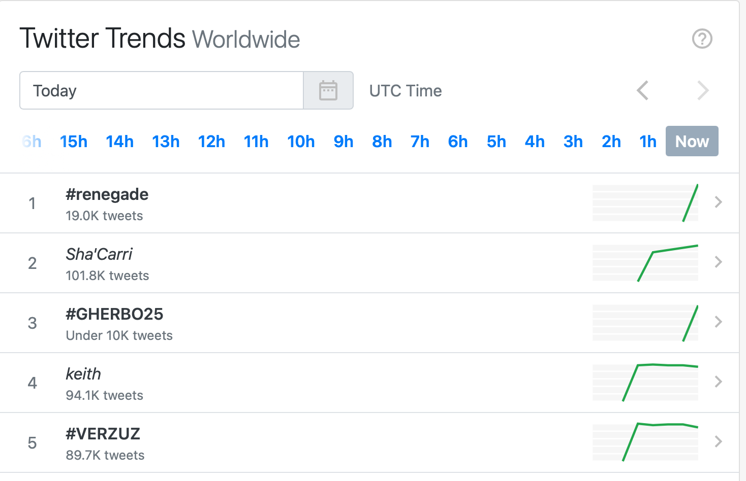746x481 pixels.
Task: View the #renegade trend sparkline chart
Action: click(645, 203)
